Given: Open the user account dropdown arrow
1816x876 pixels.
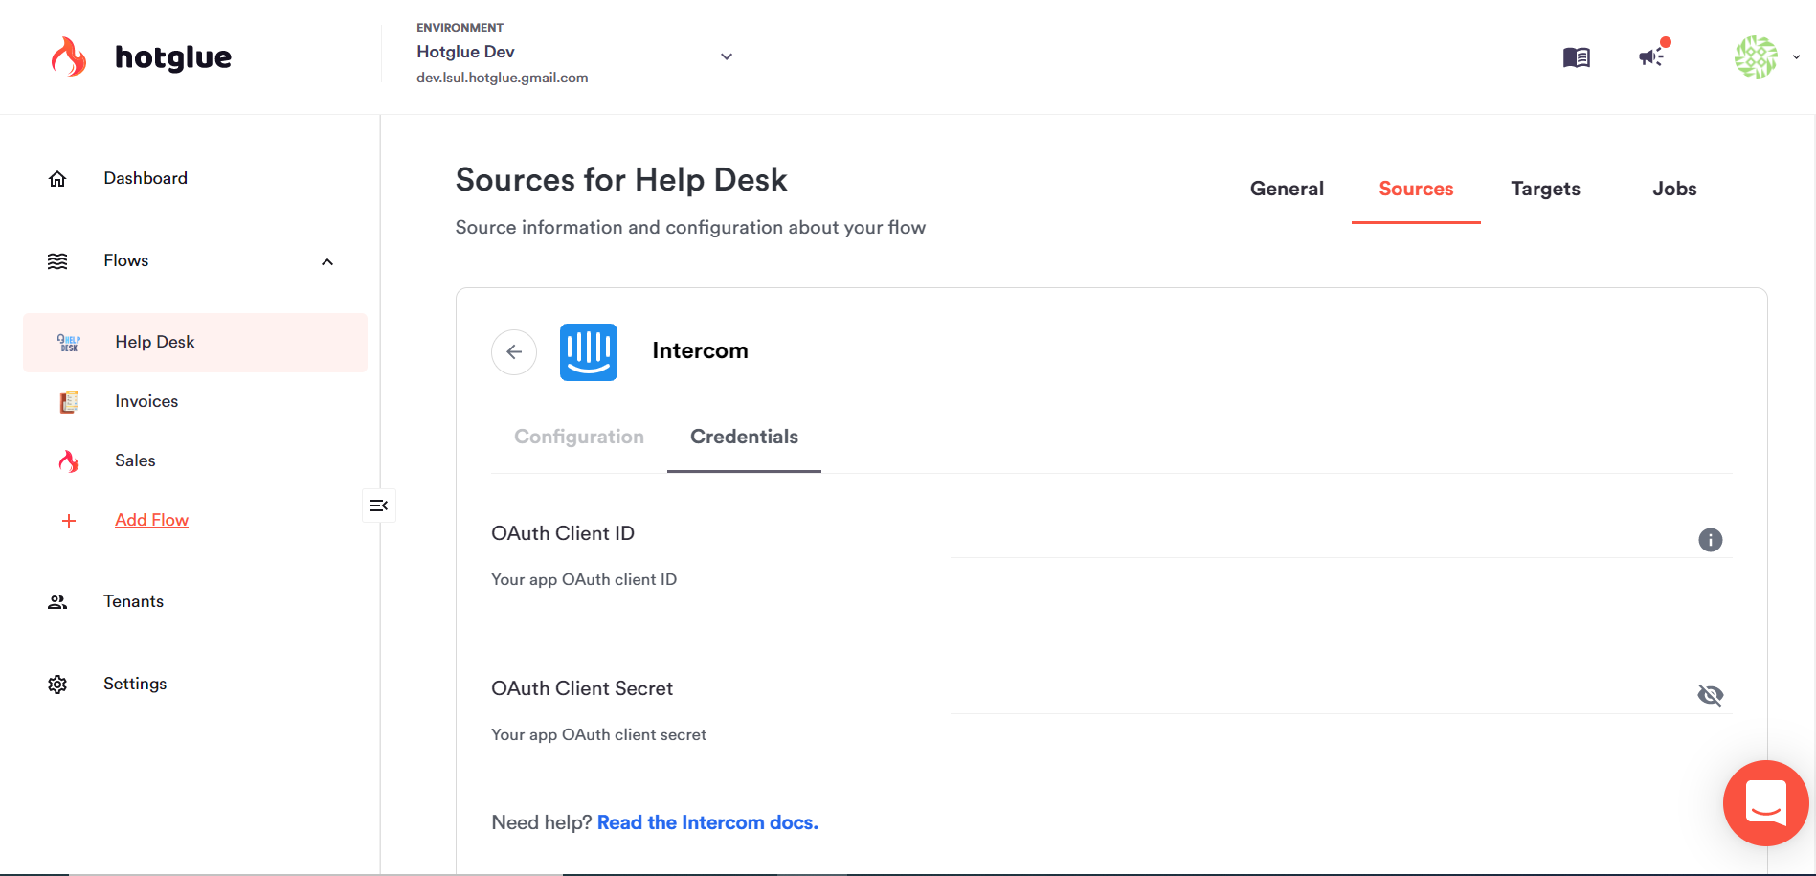Looking at the screenshot, I should click(1796, 57).
